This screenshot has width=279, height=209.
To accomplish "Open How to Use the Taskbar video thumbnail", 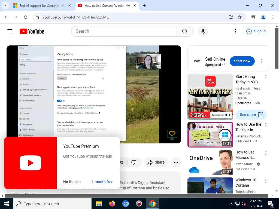I will tap(210, 134).
